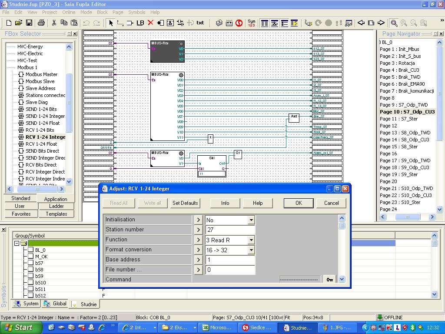This screenshot has width=445, height=334.
Task: Click OK in the Adjust dialog
Action: click(299, 203)
